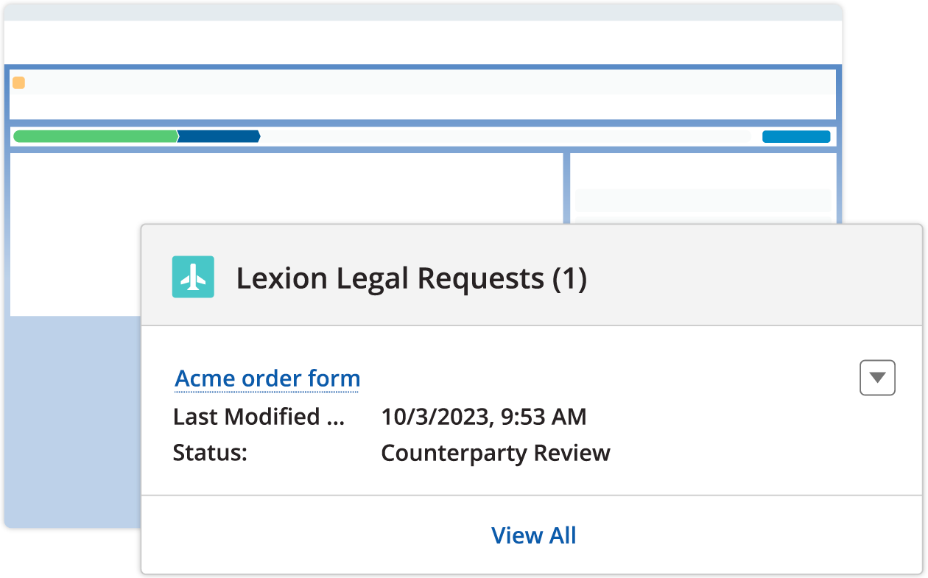
Task: Click the orange square icon in the header bar
Action: (x=18, y=82)
